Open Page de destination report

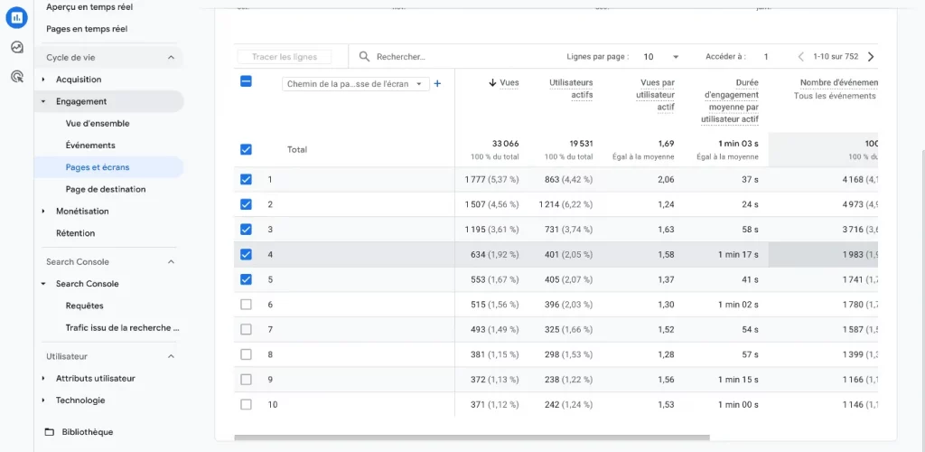106,190
